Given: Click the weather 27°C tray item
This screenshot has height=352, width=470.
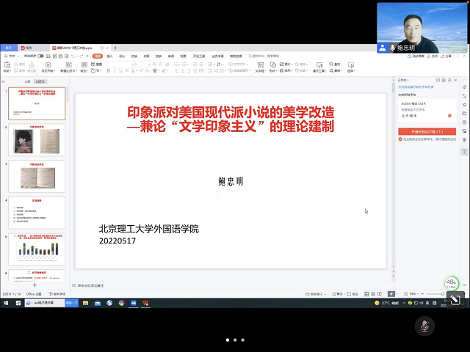Looking at the screenshot, I should click(387, 303).
